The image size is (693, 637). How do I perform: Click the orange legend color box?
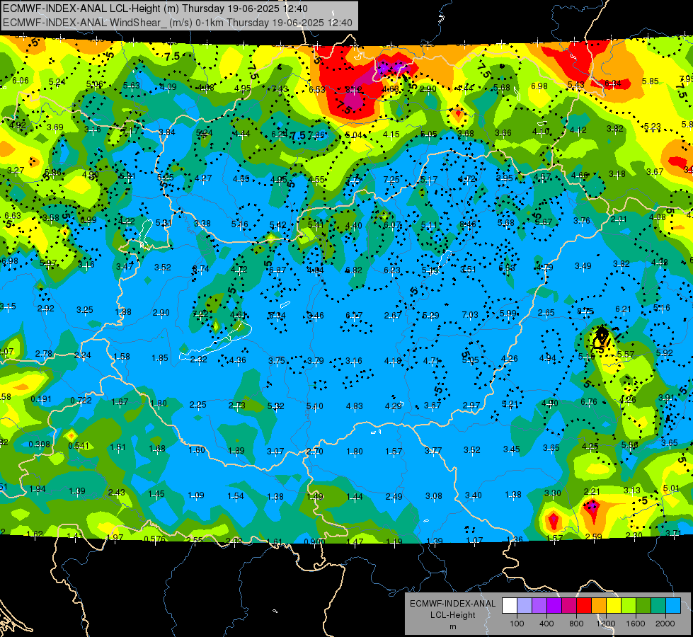coord(598,605)
